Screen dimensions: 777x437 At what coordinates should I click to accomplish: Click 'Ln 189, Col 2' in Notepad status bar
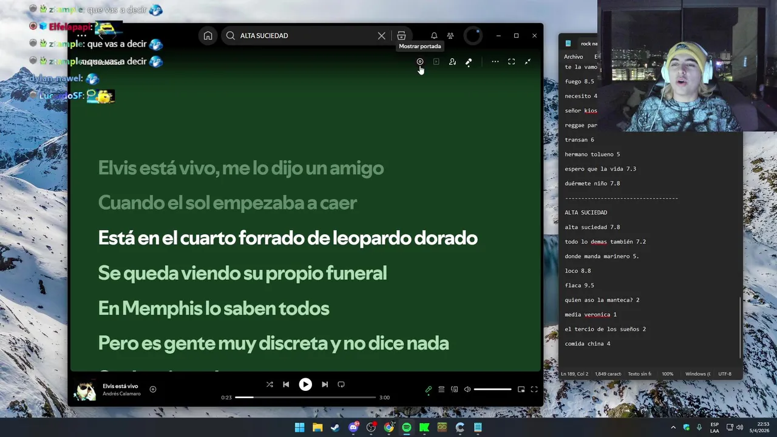point(574,374)
